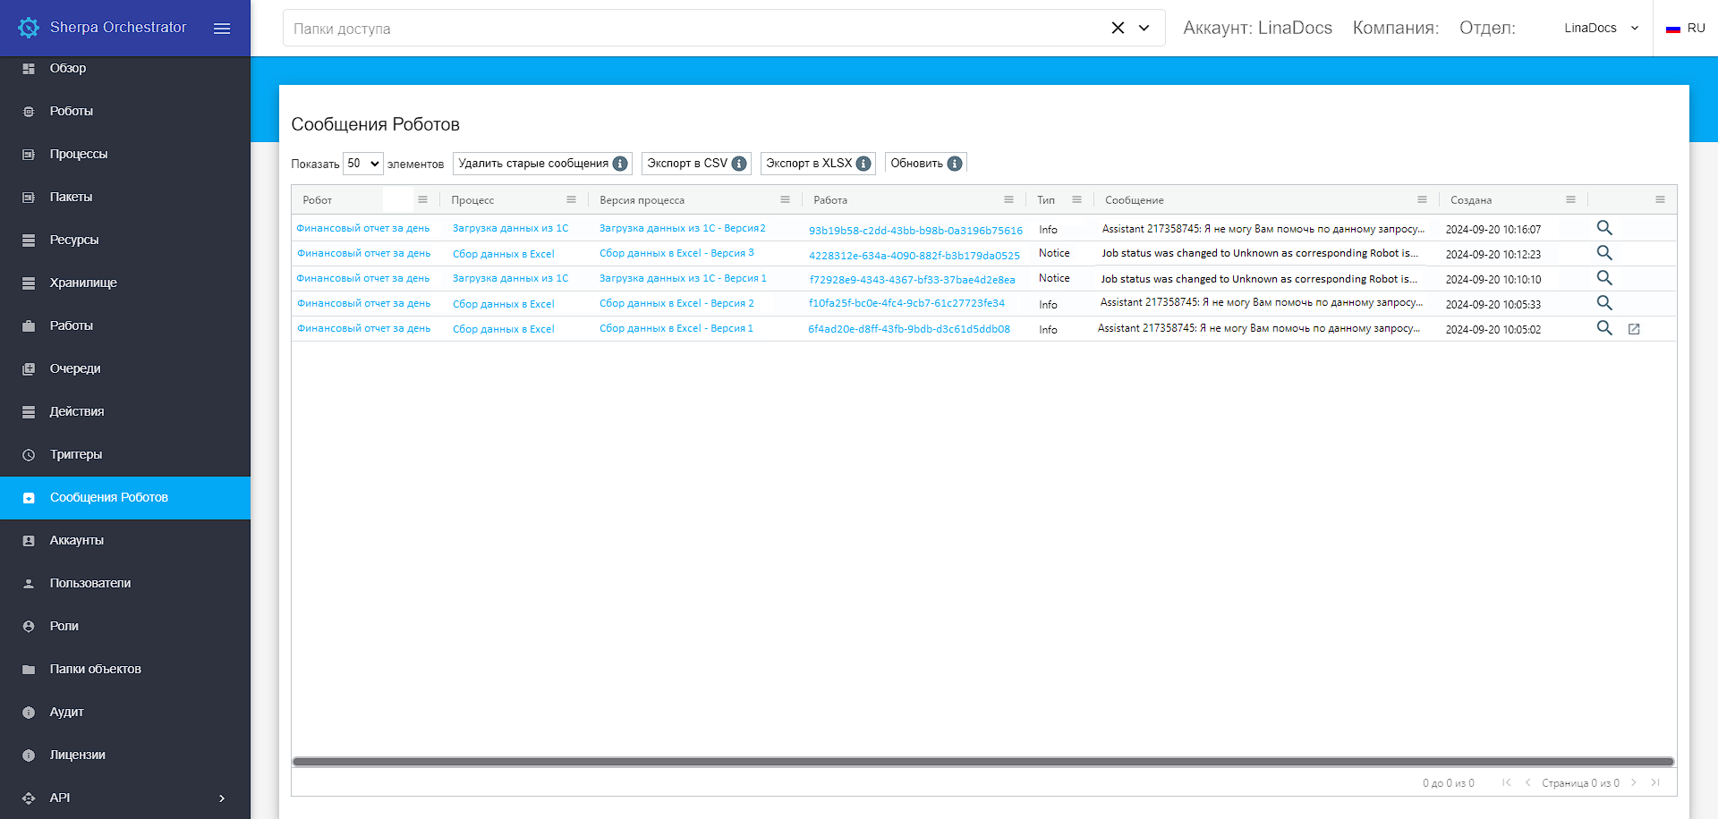Open job link 93b19b58-c2dd-43bb-b98b-0a3196b75616

(x=915, y=230)
